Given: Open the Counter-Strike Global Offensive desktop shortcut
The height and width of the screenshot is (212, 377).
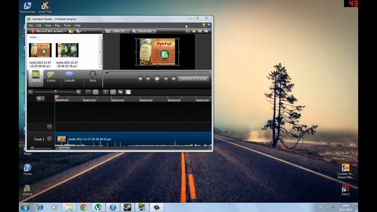Looking at the screenshot, I should coord(346,171).
